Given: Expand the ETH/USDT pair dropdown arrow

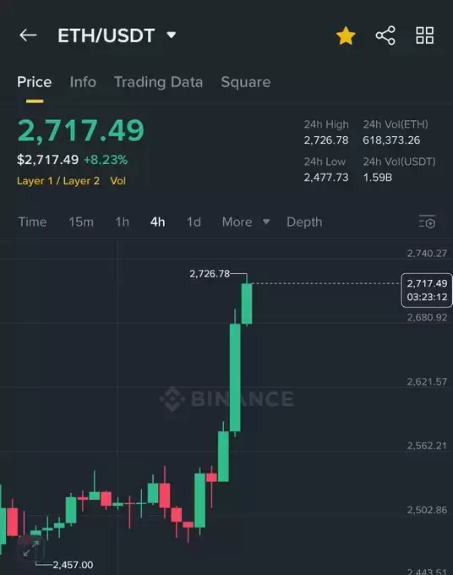Looking at the screenshot, I should (x=172, y=36).
